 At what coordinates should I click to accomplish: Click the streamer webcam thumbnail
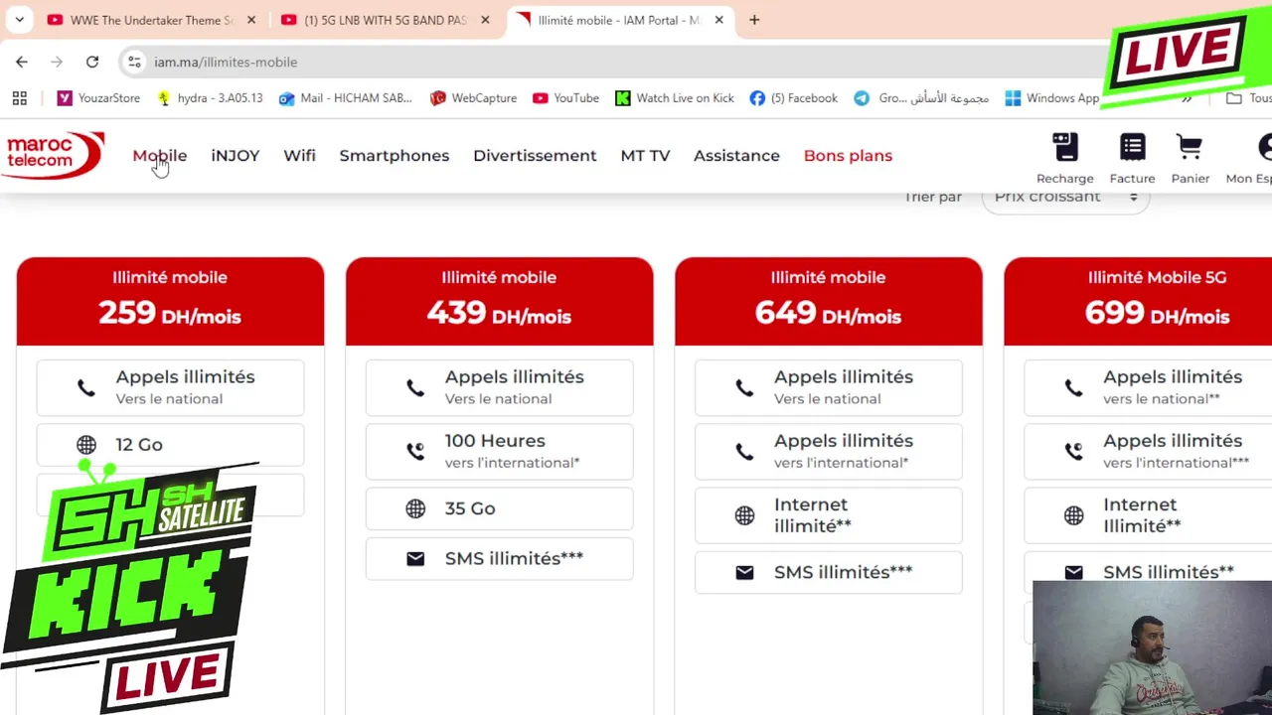coord(1152,647)
